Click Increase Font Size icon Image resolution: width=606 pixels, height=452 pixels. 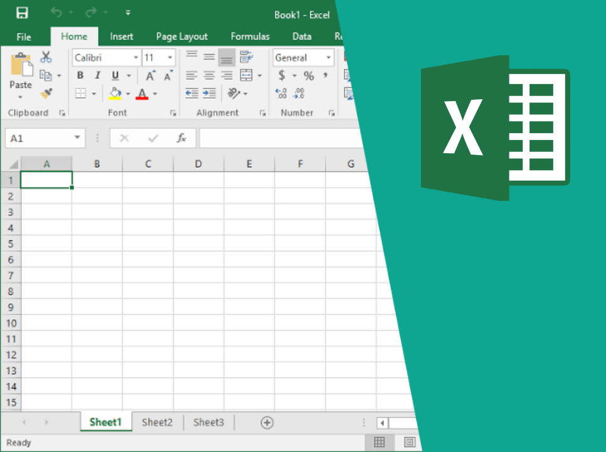(150, 76)
